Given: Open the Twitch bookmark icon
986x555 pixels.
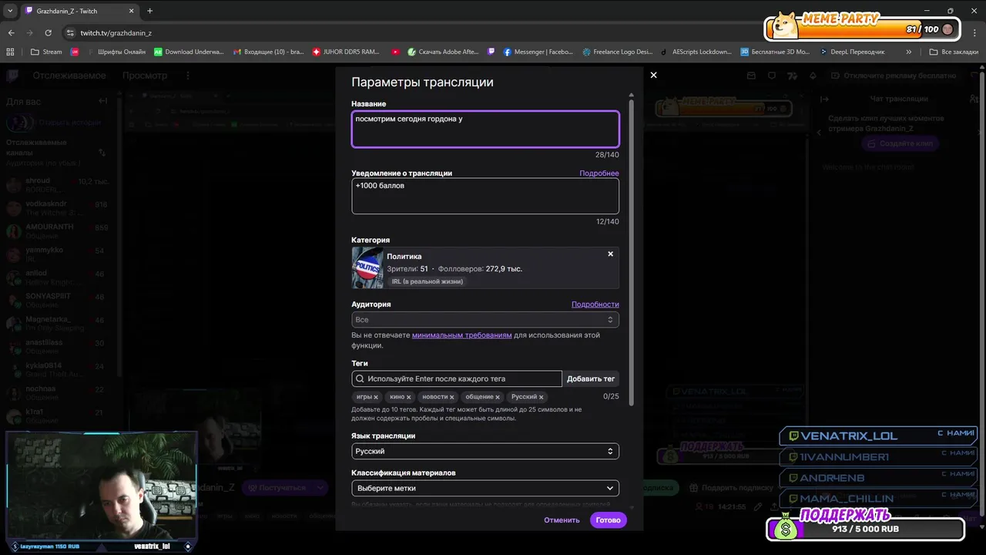Looking at the screenshot, I should click(491, 52).
